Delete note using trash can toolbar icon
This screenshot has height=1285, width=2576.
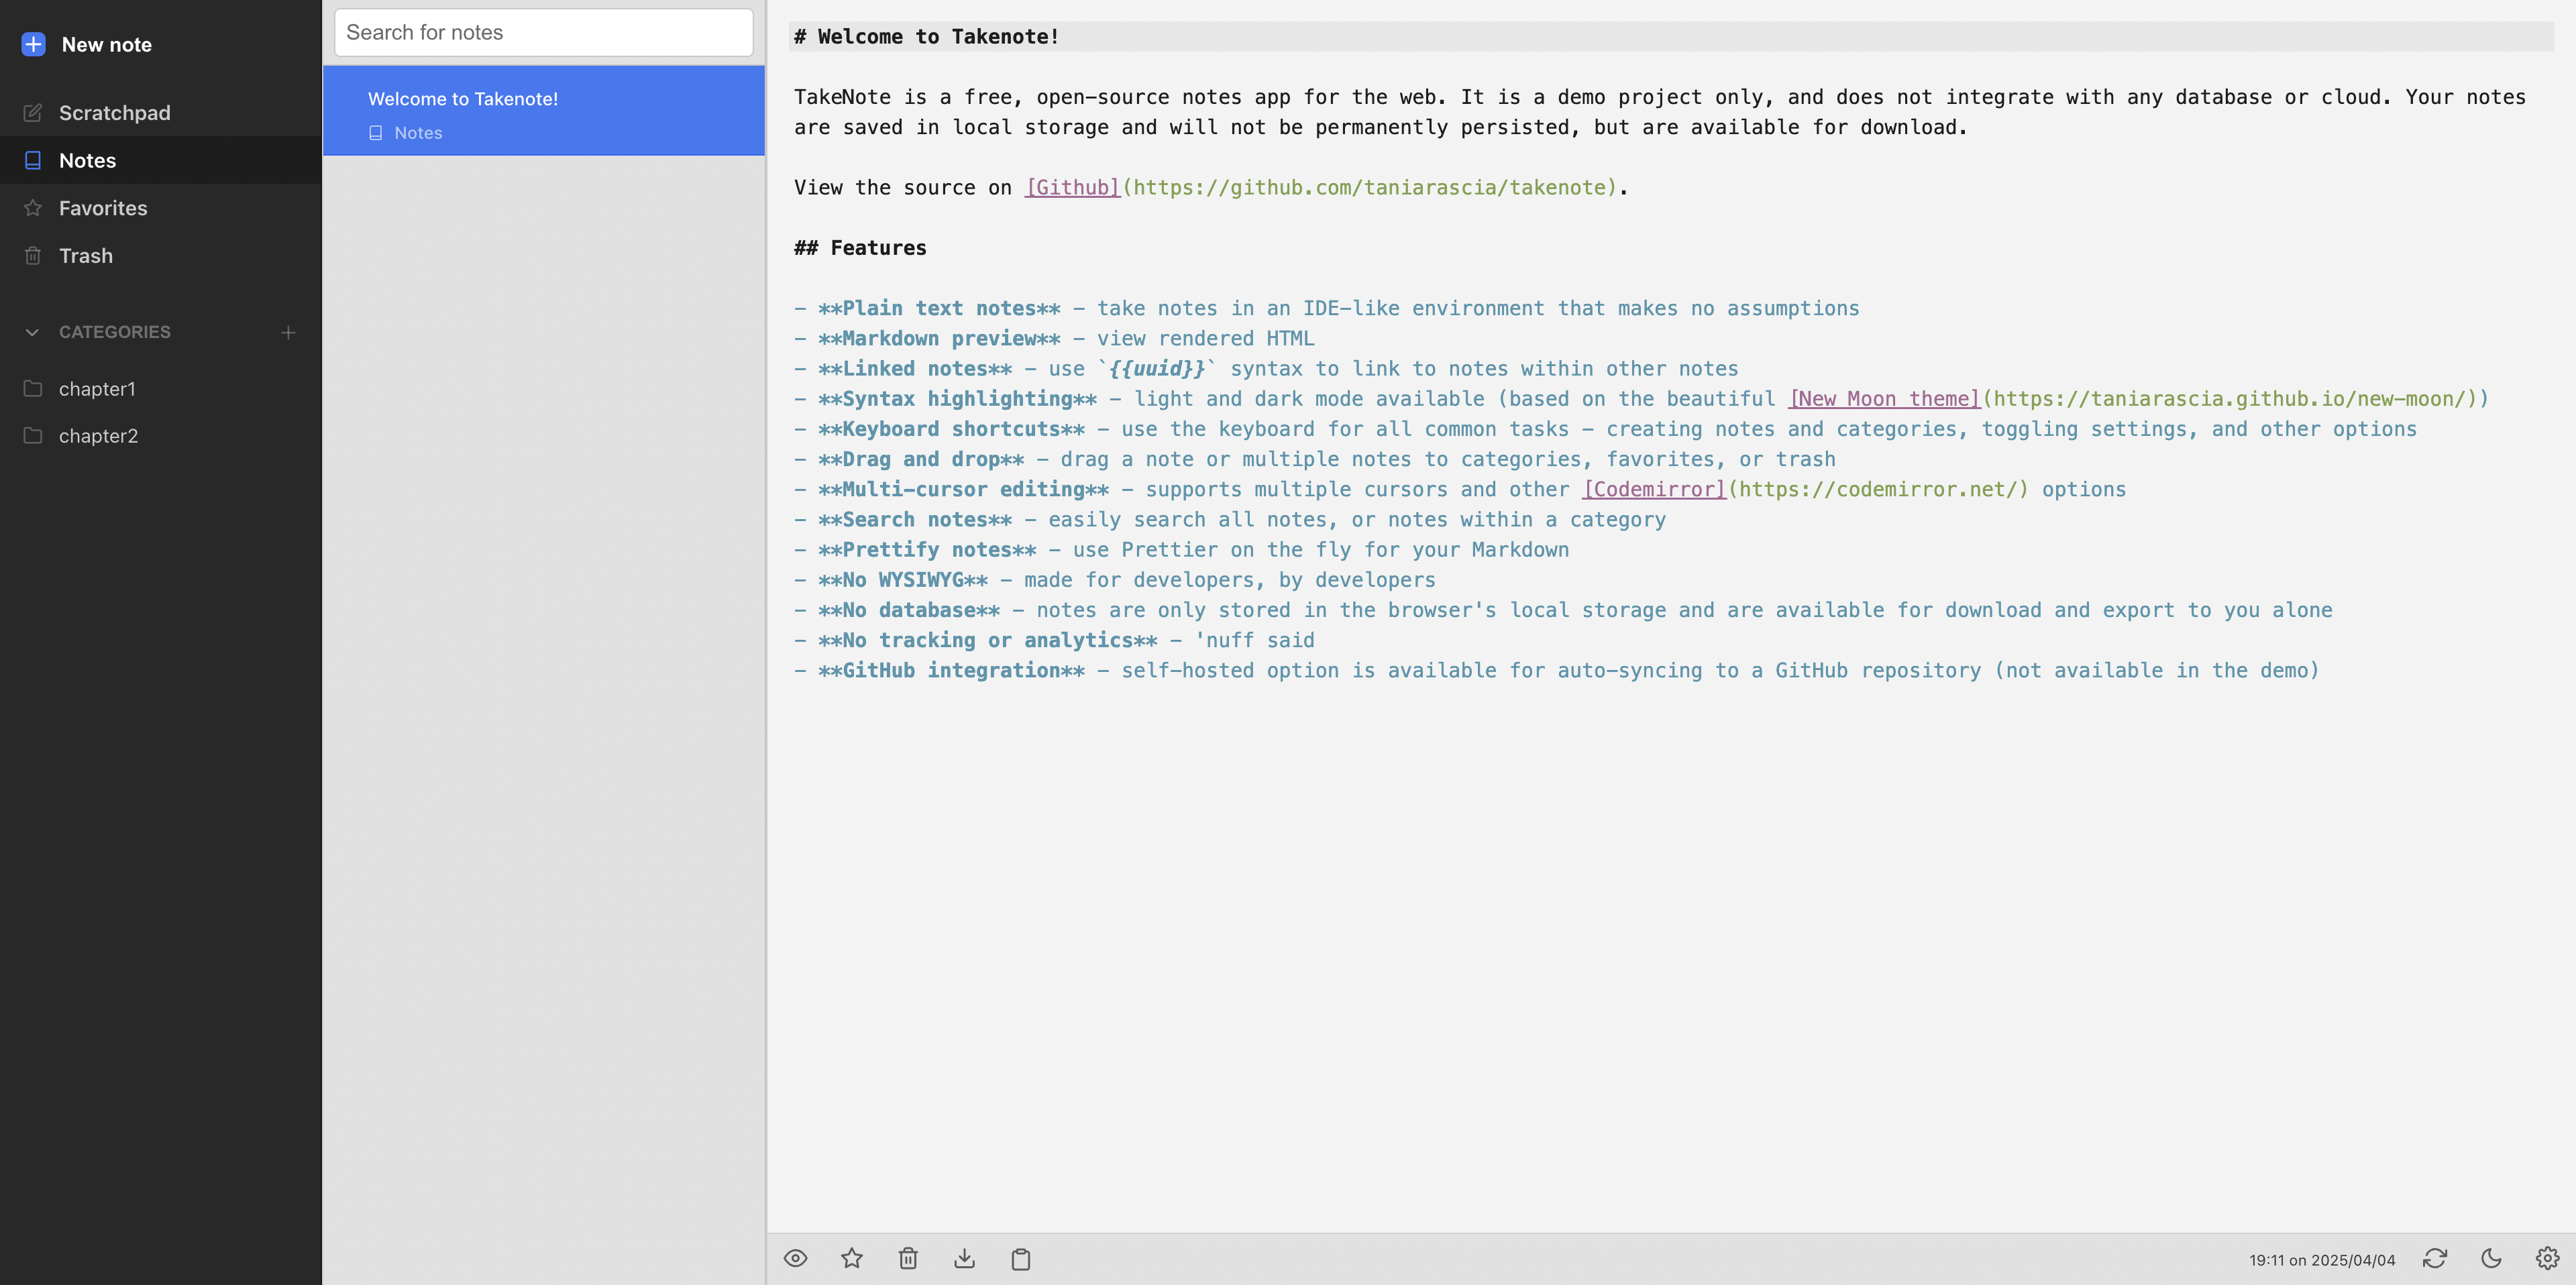(908, 1258)
